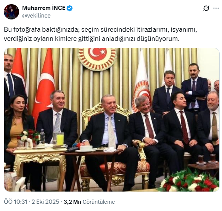
Task: Select the tweet line starting "Bu fotoğrafa baktığınızda"
Action: coord(100,30)
